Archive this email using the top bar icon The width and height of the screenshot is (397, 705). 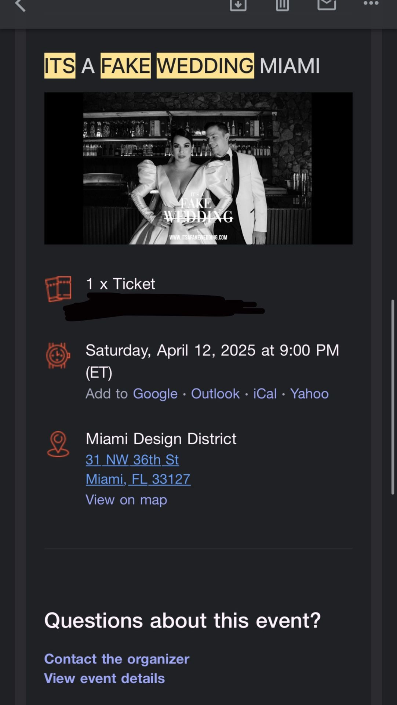point(238,4)
